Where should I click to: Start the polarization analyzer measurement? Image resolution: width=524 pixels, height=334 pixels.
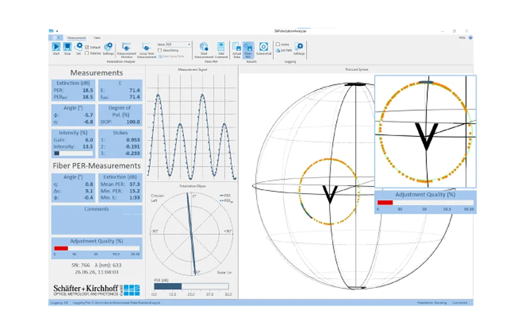pos(56,47)
